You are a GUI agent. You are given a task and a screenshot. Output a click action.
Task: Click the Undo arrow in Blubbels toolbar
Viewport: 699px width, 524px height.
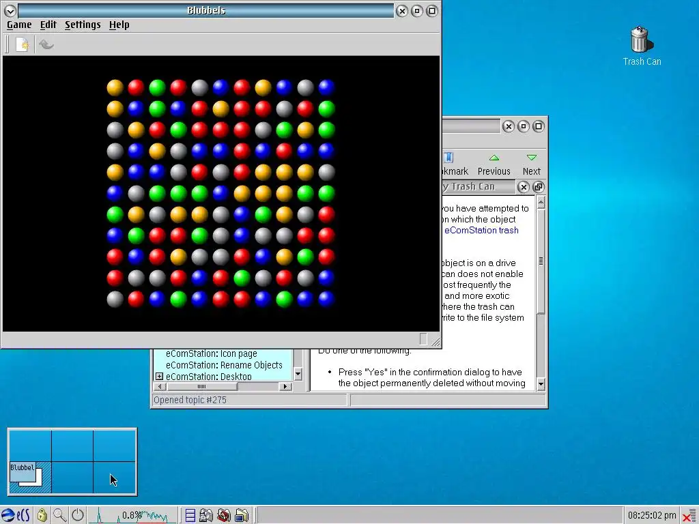coord(46,44)
